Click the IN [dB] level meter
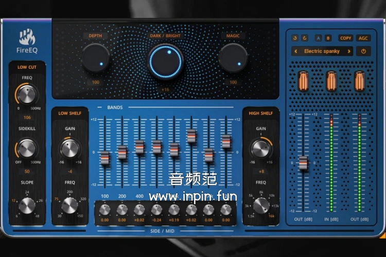Image resolution: width=386 pixels, height=257 pixels. tap(331, 163)
